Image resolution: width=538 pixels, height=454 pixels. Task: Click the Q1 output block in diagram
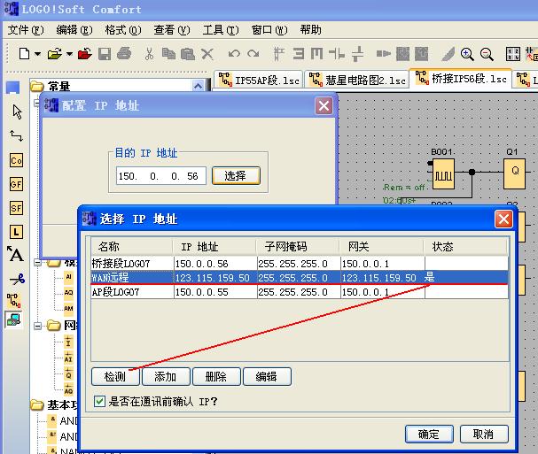tap(514, 173)
